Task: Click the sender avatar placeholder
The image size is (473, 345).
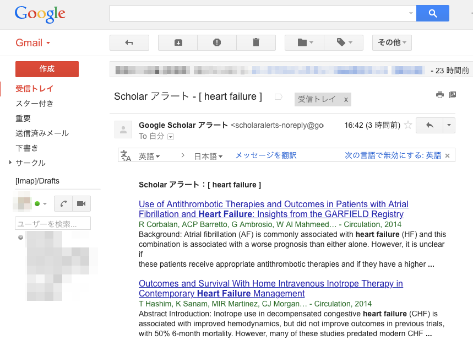Action: [x=123, y=130]
